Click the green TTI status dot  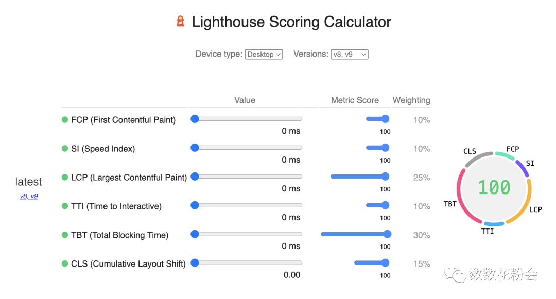coord(65,206)
